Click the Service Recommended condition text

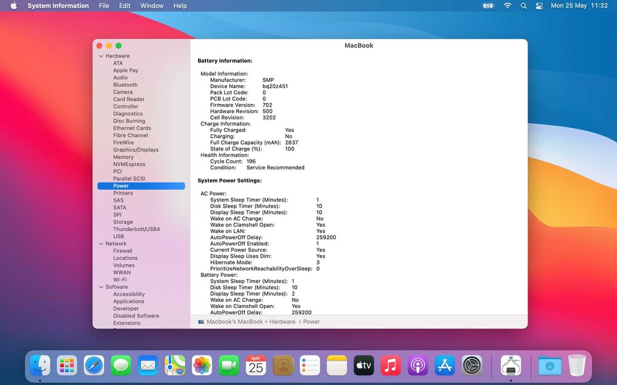(x=275, y=168)
